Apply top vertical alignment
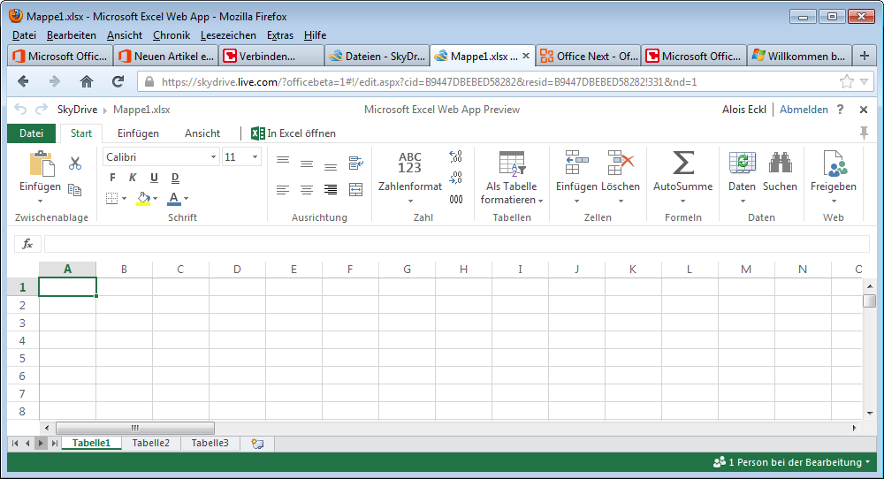 point(283,161)
